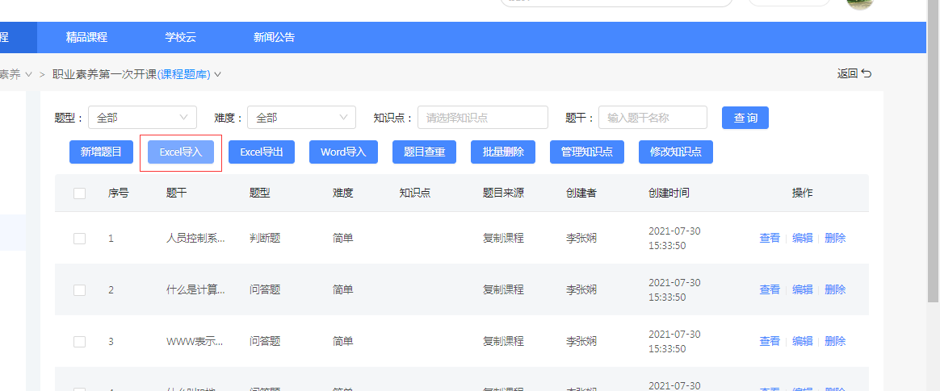This screenshot has height=391, width=940.
Task: Check the box for row 3 WWW表示
Action: pos(79,342)
